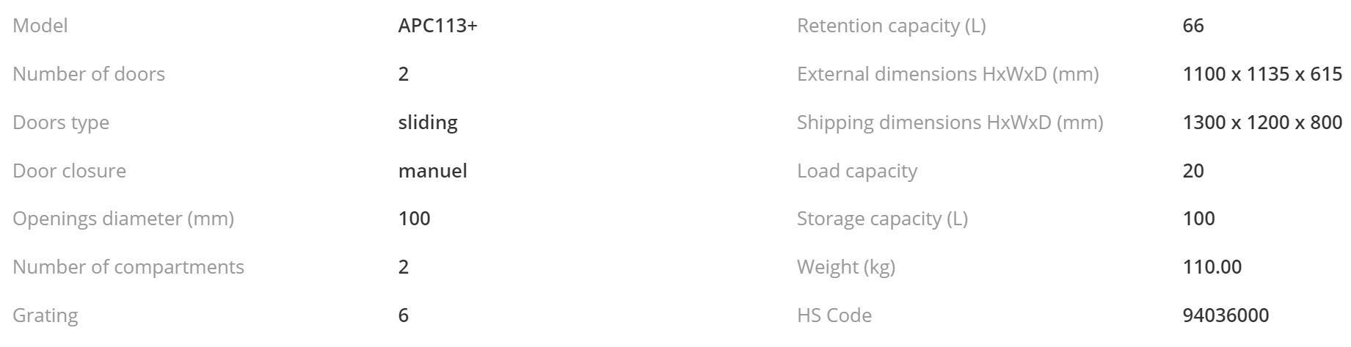1351x347 pixels.
Task: Click the Retention capacity (L) label
Action: pos(892,26)
